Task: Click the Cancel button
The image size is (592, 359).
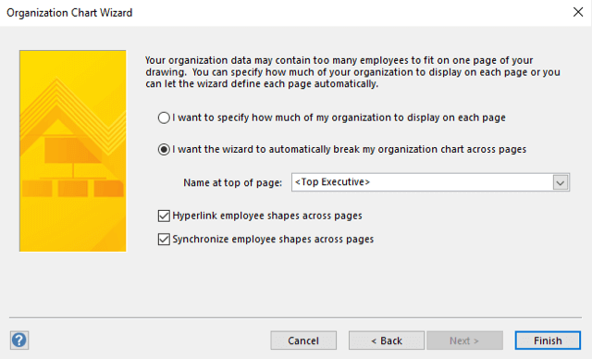Action: click(x=303, y=340)
